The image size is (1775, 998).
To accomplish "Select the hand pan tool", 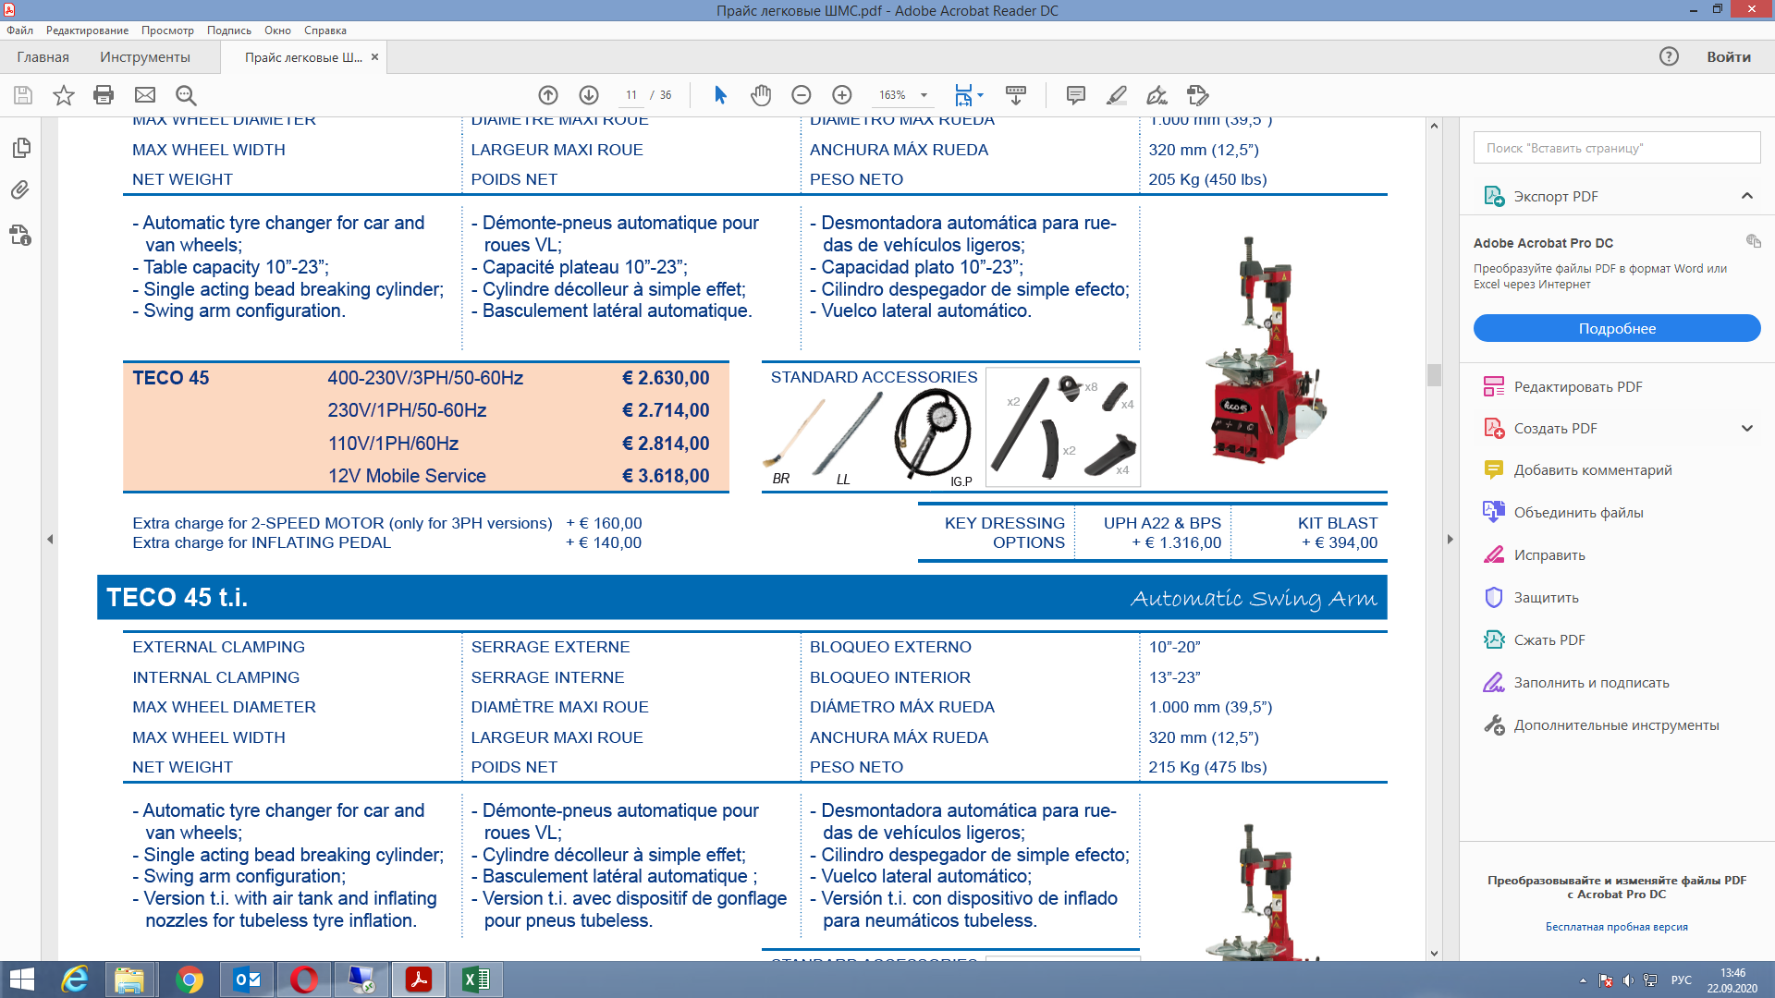I will click(x=761, y=95).
